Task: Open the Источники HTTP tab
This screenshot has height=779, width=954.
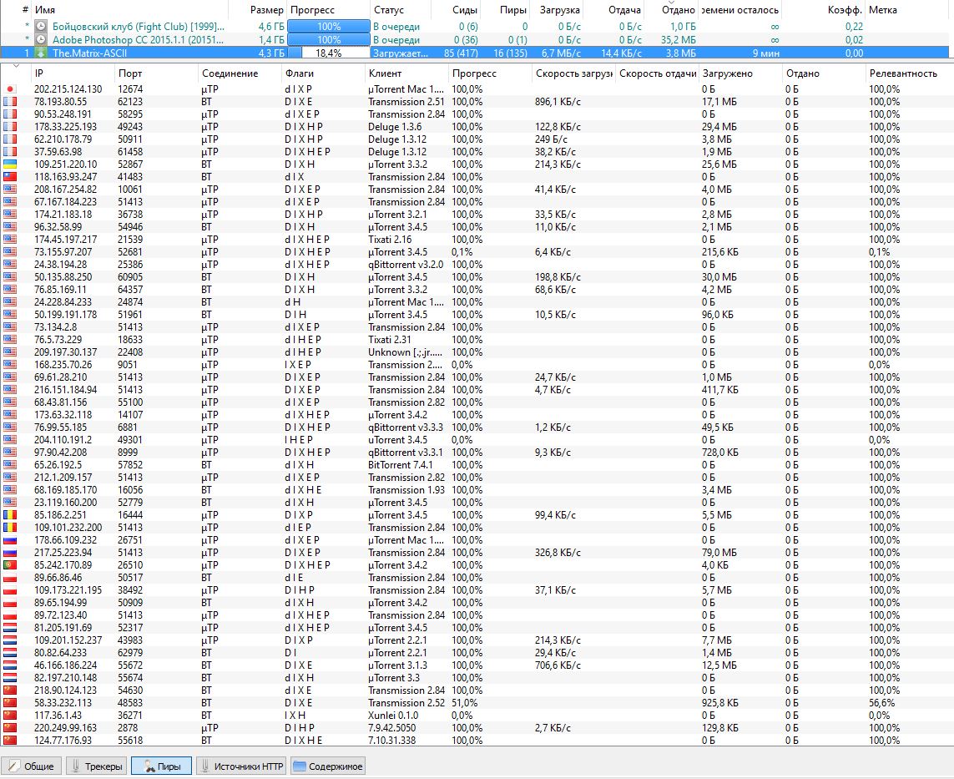Action: [x=241, y=766]
